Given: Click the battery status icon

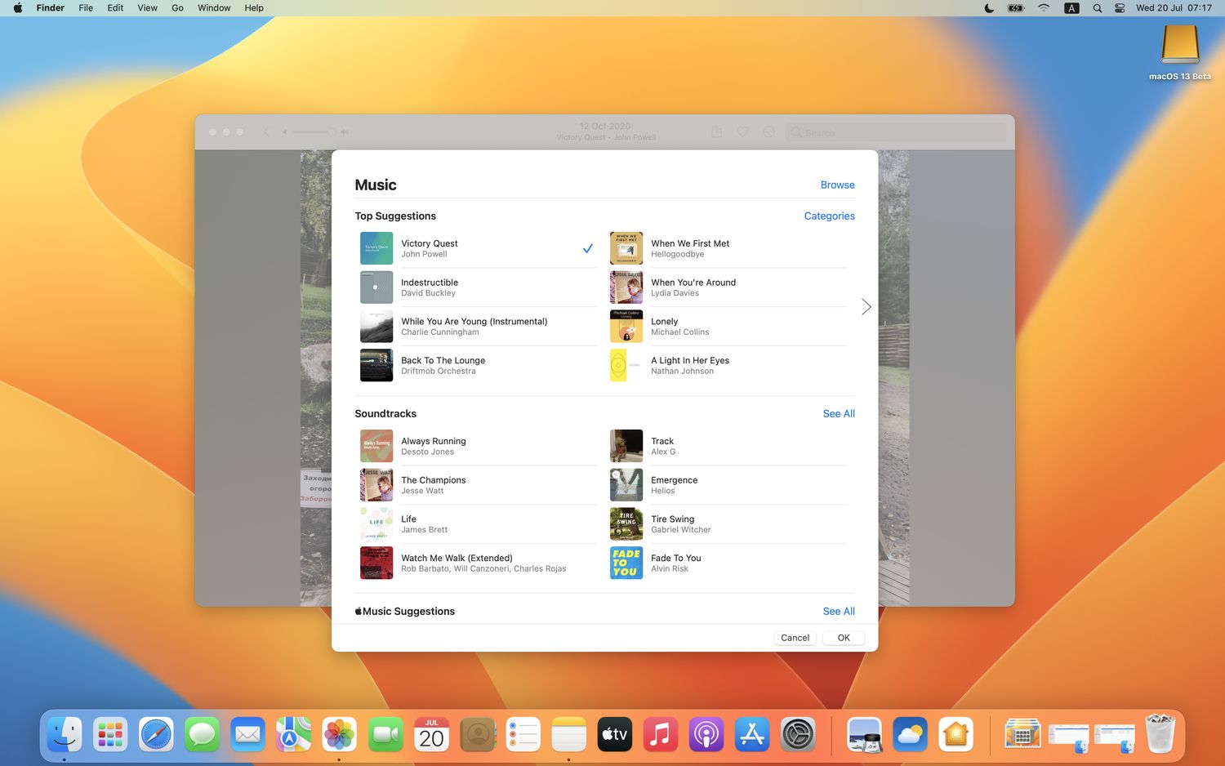Looking at the screenshot, I should [1016, 8].
